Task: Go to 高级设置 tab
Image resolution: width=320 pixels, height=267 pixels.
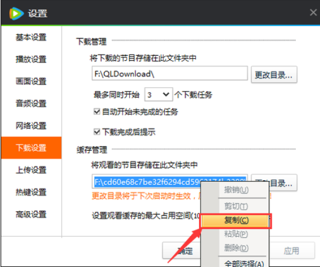Action: (x=31, y=214)
